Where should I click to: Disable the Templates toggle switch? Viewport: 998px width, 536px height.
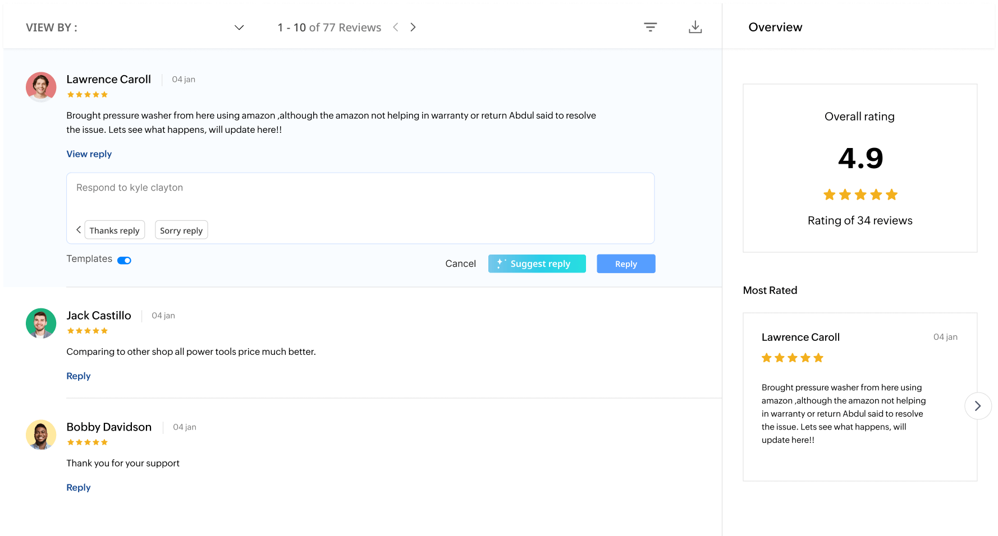[124, 260]
